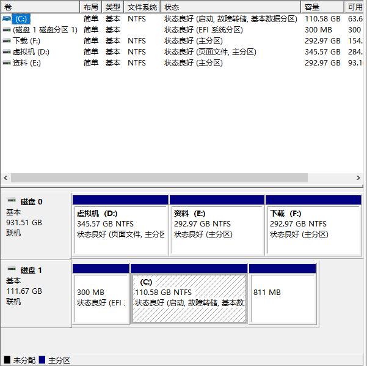Viewport: 367px width, 366px height.
Task: Click the 300 MB capacity cell
Action: click(x=318, y=30)
